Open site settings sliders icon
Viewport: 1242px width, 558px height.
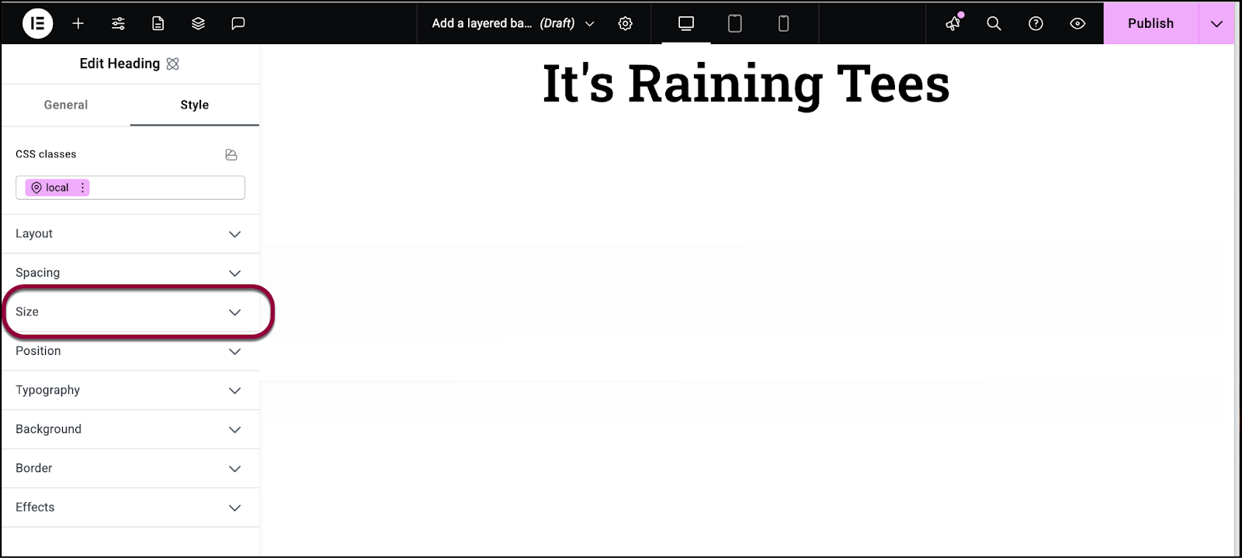(118, 23)
